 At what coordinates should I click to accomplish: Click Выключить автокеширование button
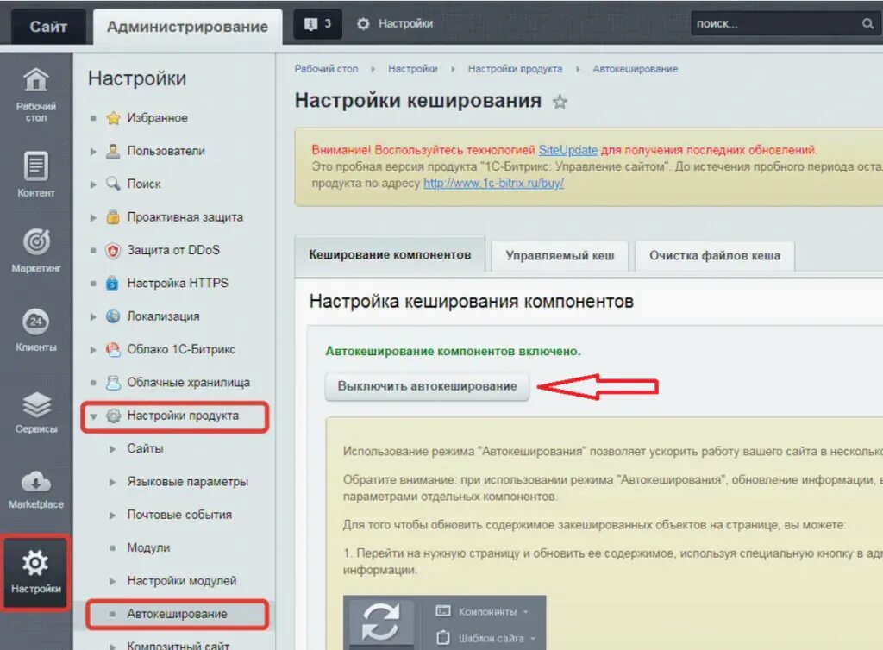[x=428, y=386]
